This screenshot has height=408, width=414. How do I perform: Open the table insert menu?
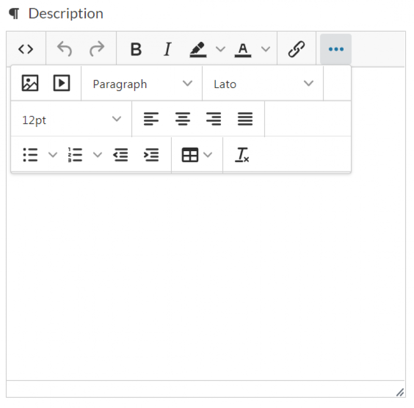[197, 155]
